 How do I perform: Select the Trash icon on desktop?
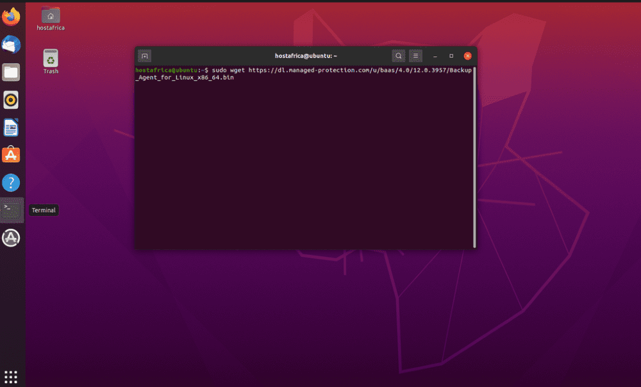51,61
